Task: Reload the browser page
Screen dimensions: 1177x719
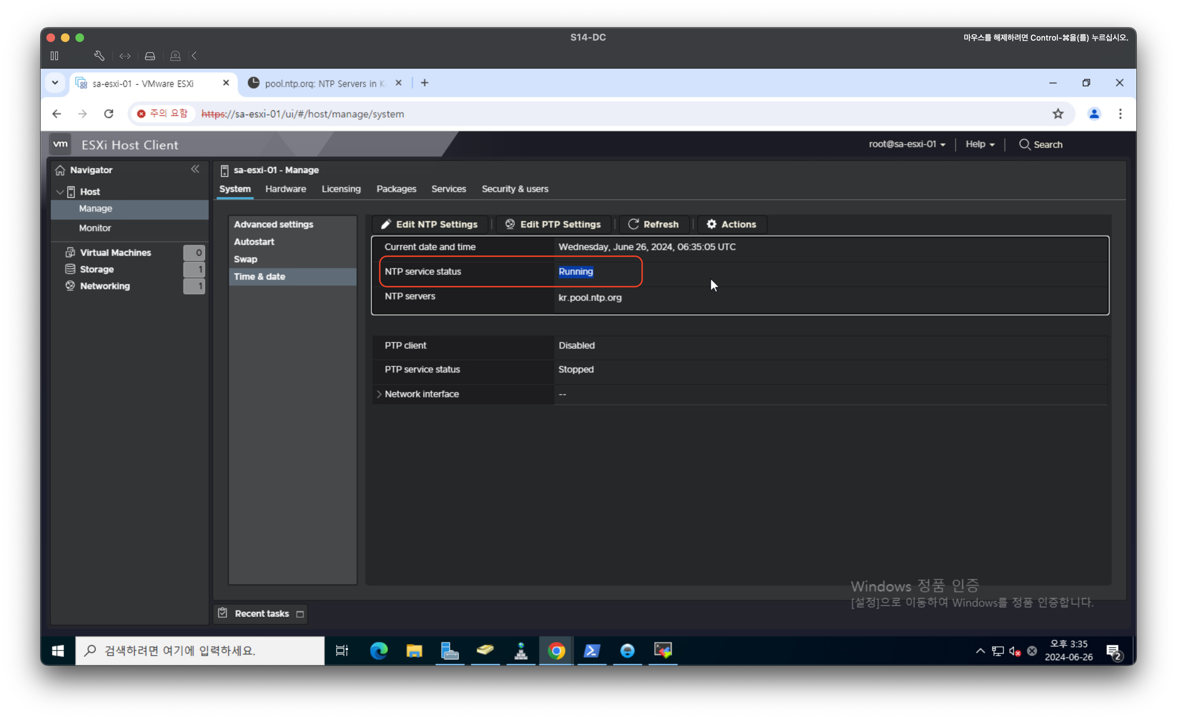Action: coord(109,114)
